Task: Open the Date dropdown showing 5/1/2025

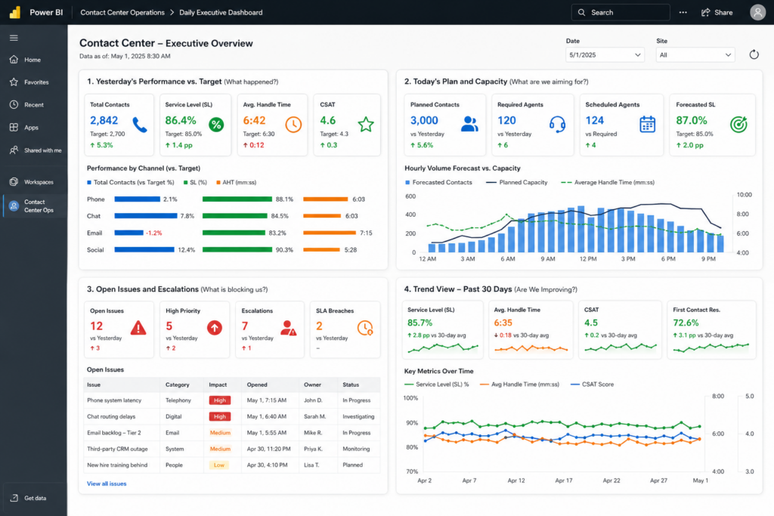Action: tap(605, 54)
